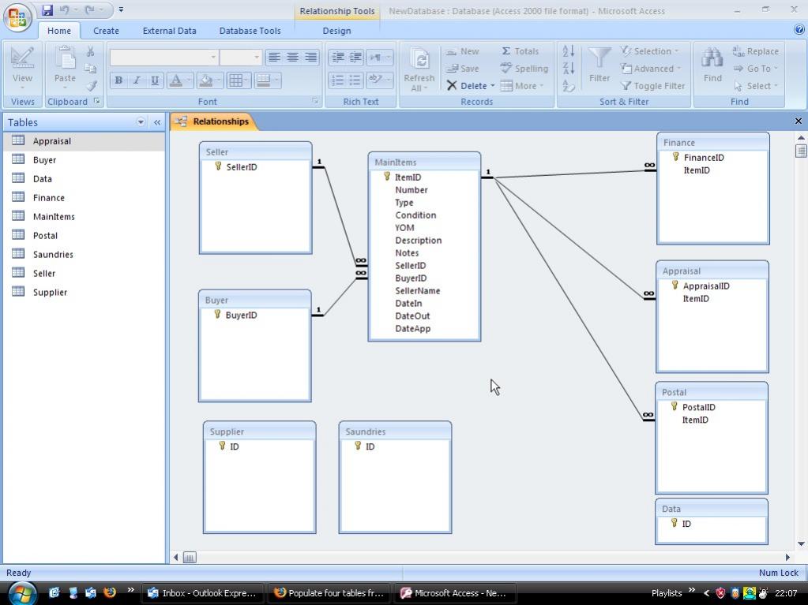
Task: Click Sort Ascending A-Z icon
Action: pyautogui.click(x=569, y=51)
